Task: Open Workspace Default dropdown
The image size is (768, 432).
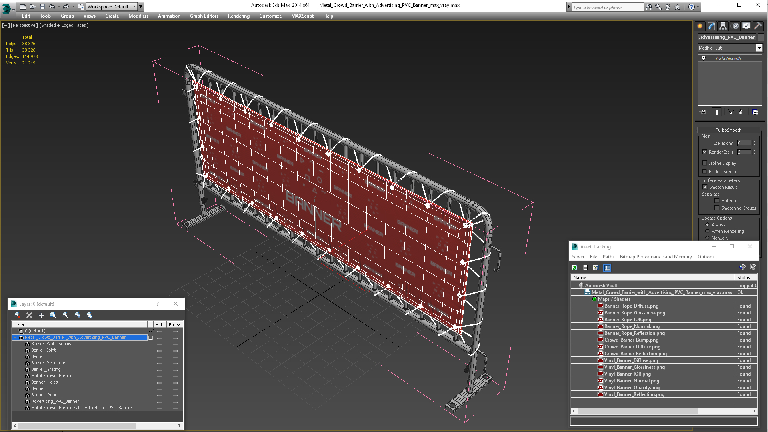Action: pyautogui.click(x=134, y=6)
